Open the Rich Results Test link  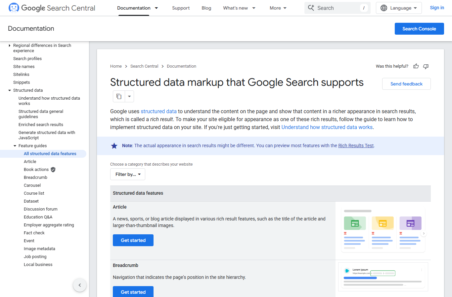click(x=356, y=146)
